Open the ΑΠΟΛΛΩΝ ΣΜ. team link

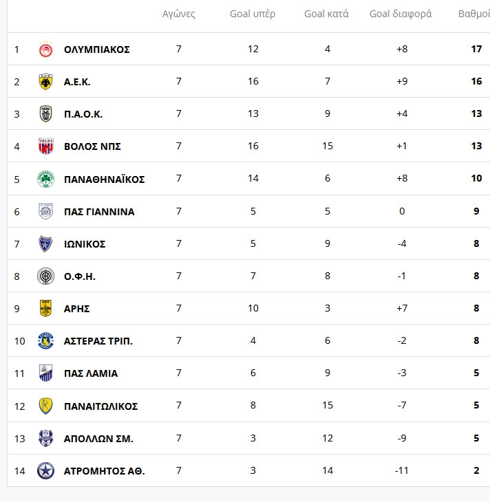(98, 439)
